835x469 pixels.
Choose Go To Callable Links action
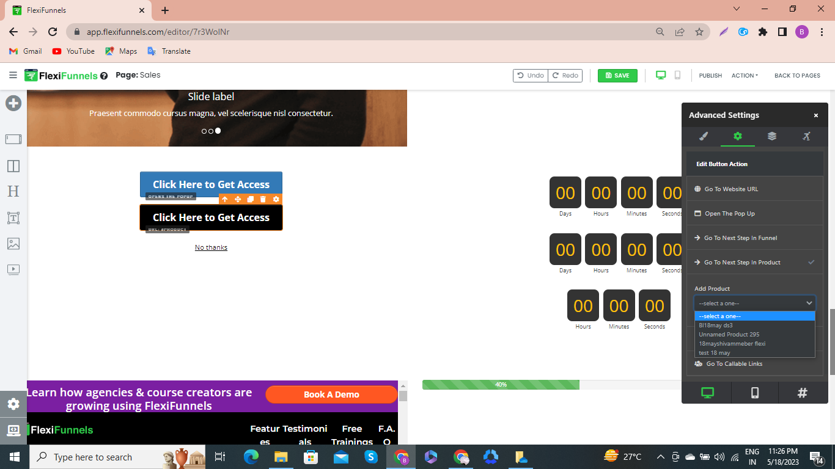(755, 363)
